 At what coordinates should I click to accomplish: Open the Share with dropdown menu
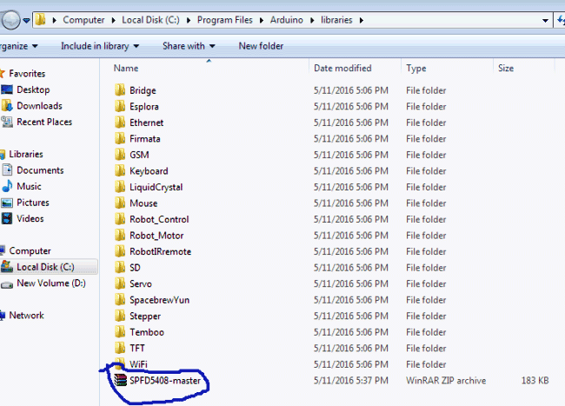click(189, 46)
